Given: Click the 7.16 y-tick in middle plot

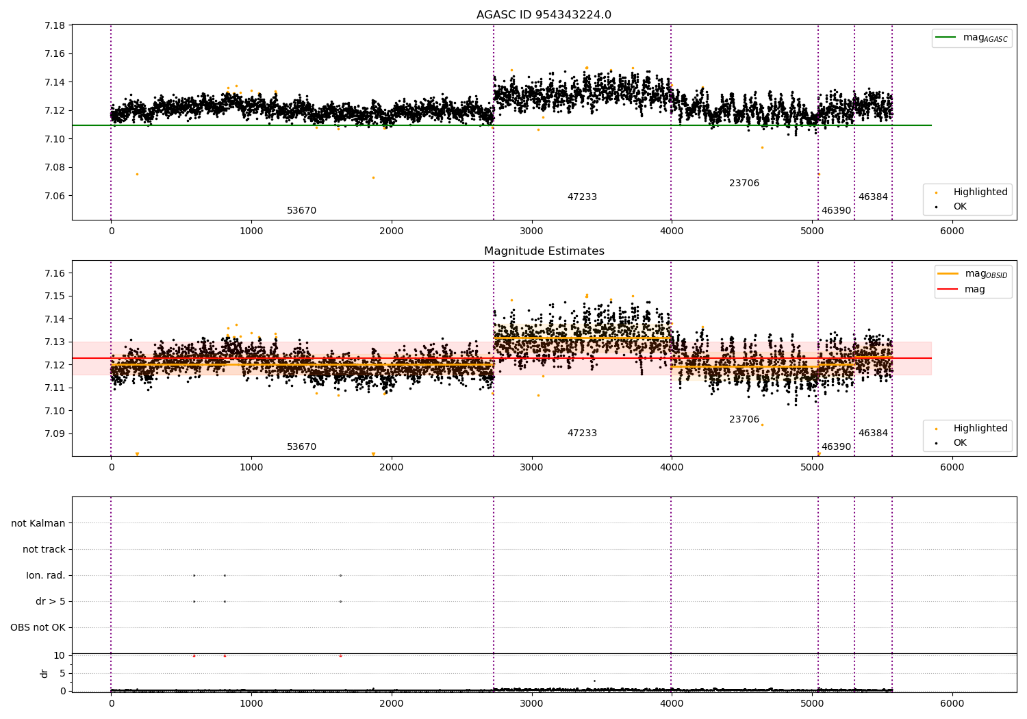Looking at the screenshot, I should click(54, 274).
